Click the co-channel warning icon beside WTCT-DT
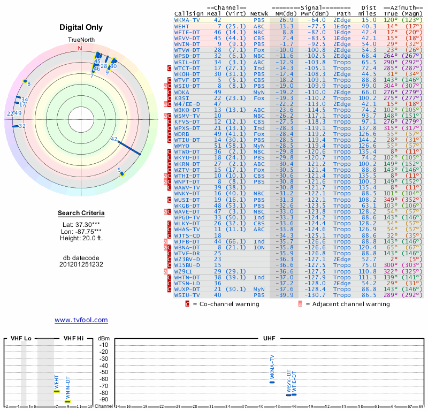This screenshot has width=428, height=411. coord(170,68)
